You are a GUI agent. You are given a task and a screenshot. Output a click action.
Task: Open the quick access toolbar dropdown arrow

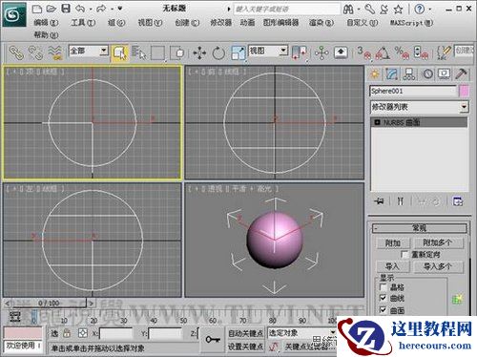(120, 9)
